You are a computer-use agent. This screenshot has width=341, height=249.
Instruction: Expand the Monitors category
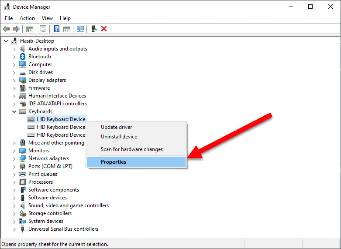pyautogui.click(x=14, y=151)
